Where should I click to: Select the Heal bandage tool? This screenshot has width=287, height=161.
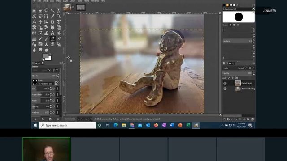coord(52,44)
